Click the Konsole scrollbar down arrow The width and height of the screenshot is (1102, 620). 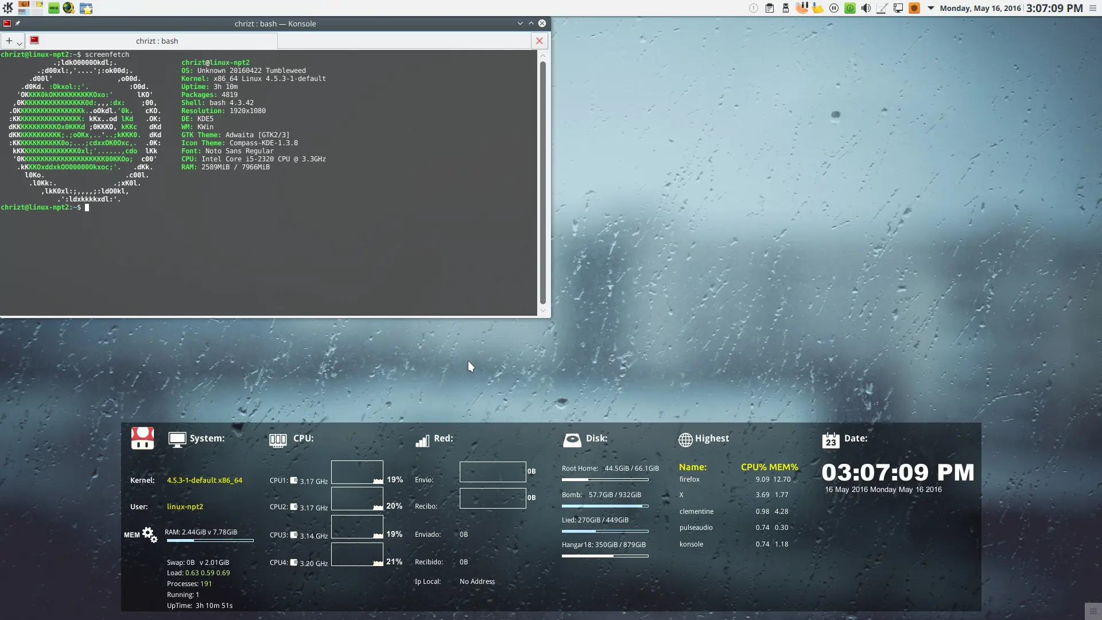pos(542,311)
